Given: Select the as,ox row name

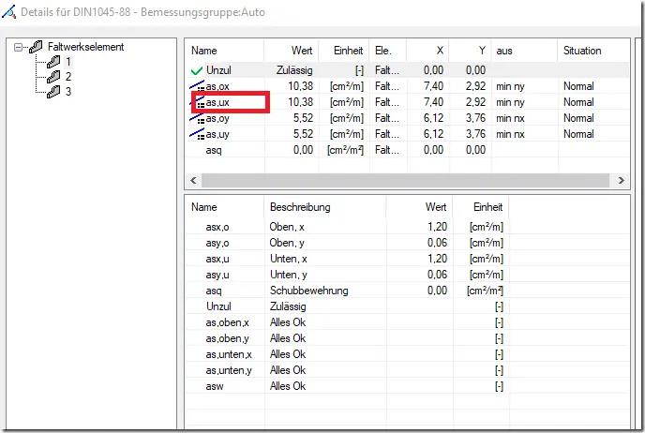Looking at the screenshot, I should 217,86.
